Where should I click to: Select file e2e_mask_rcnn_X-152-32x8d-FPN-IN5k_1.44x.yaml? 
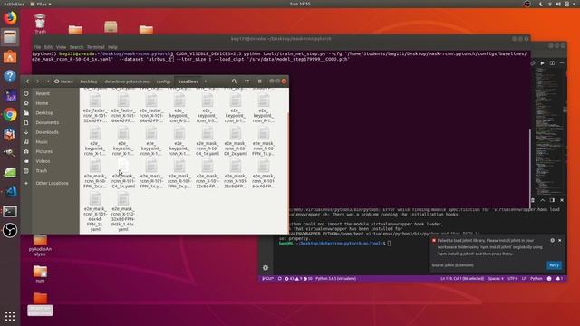pyautogui.click(x=123, y=212)
